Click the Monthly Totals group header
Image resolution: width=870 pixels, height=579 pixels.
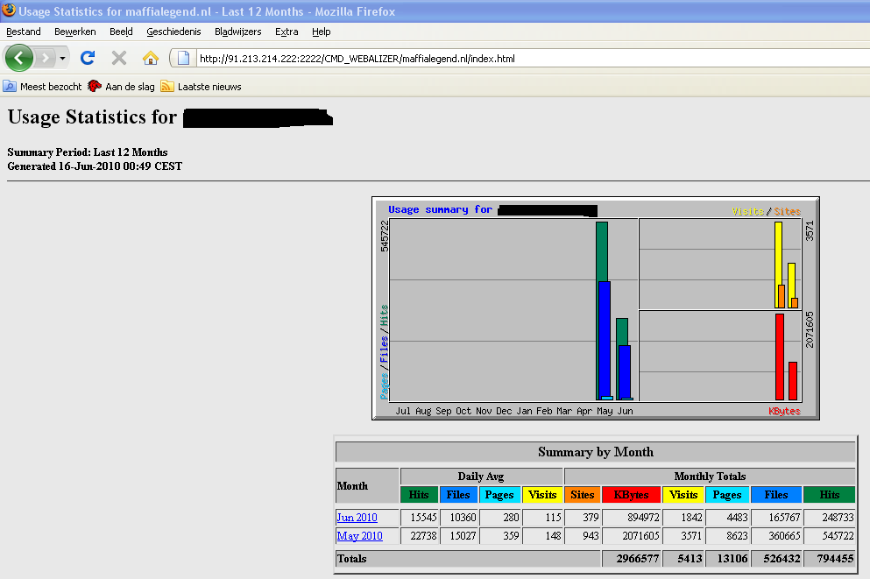coord(710,477)
